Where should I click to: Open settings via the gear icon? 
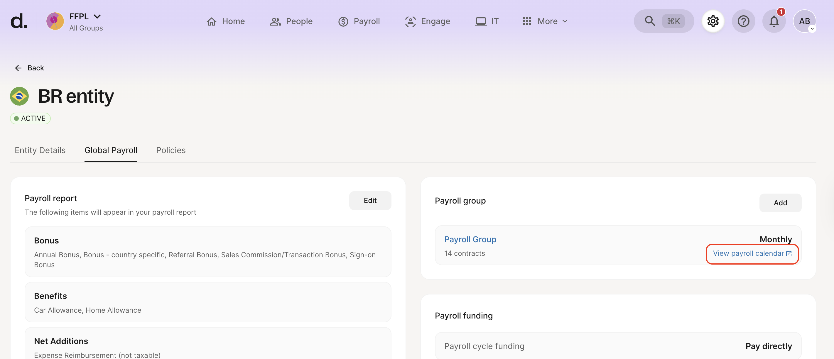(713, 21)
